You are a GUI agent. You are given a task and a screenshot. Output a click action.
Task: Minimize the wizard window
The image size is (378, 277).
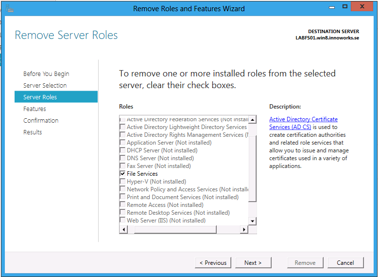click(332, 7)
